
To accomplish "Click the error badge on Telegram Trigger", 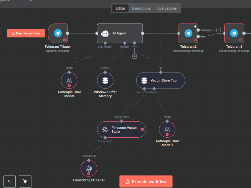I will pyautogui.click(x=65, y=40).
